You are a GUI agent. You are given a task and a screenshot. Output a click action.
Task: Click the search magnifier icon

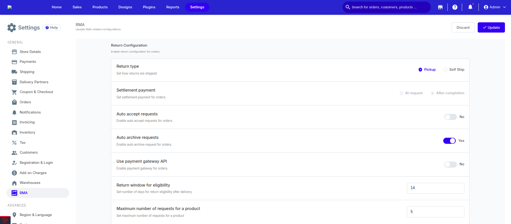point(348,7)
